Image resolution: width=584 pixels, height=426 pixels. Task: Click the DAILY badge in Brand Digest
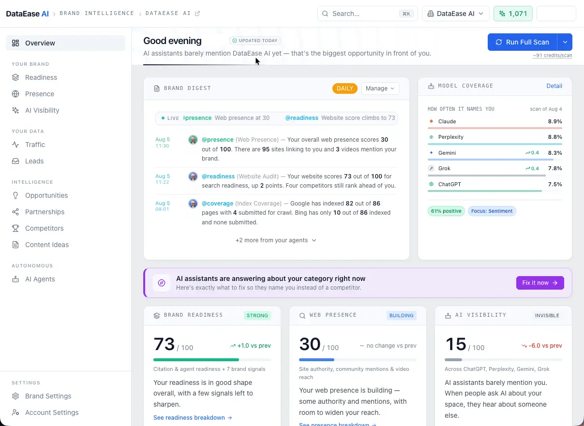345,88
